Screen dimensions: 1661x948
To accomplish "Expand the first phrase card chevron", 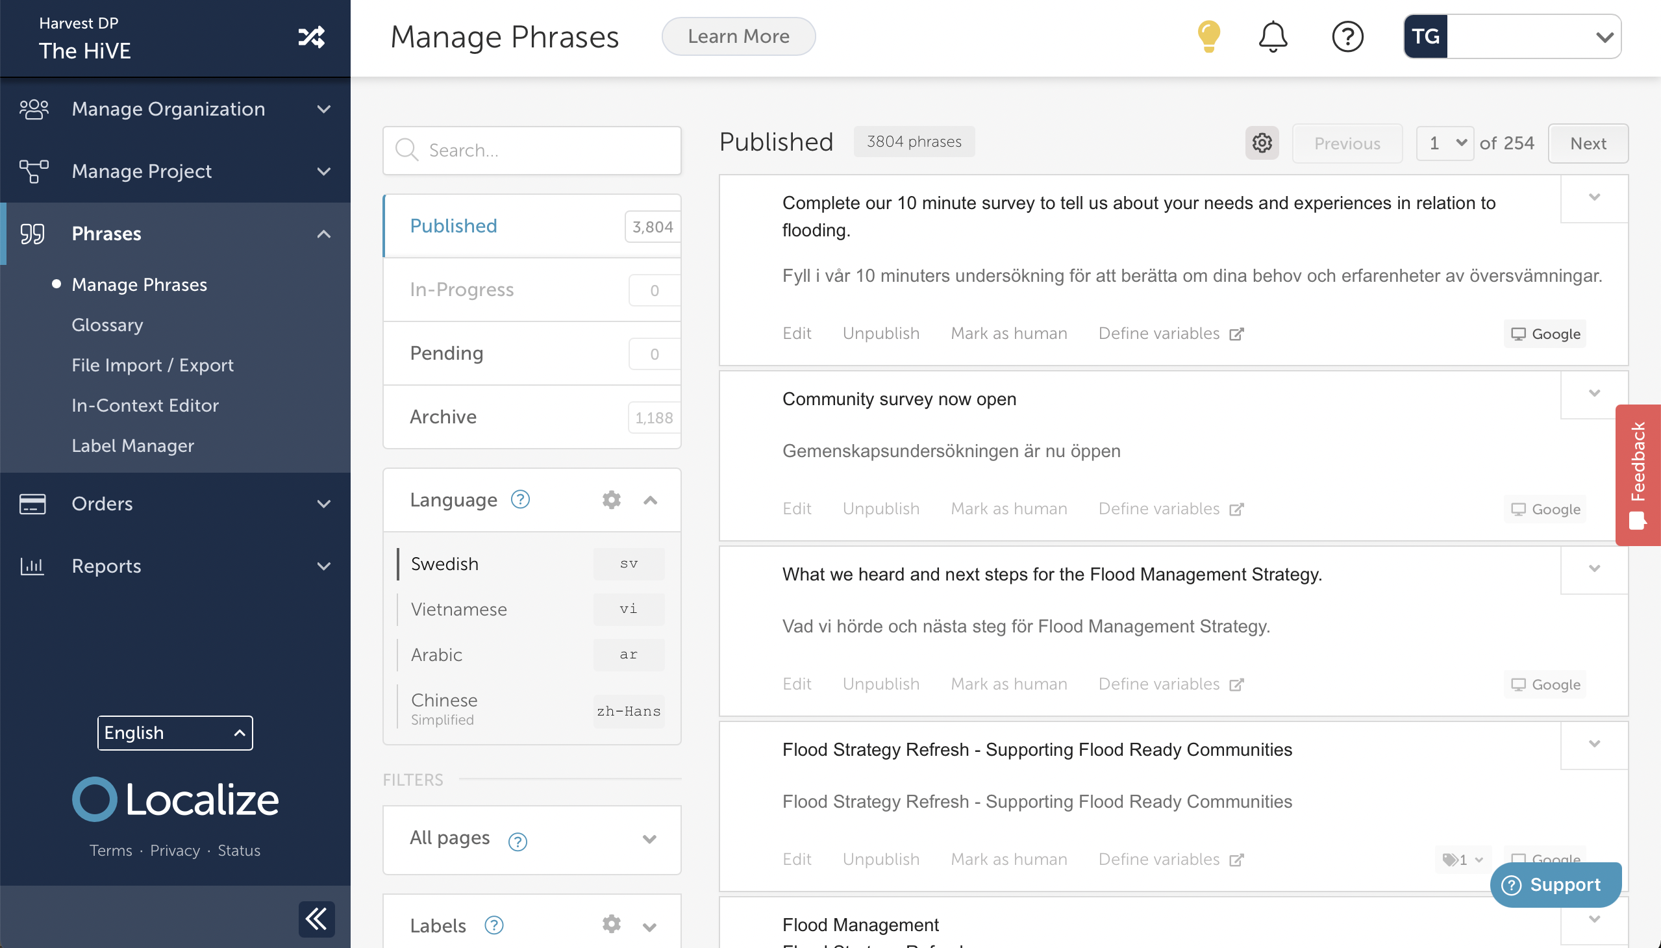I will coord(1594,197).
